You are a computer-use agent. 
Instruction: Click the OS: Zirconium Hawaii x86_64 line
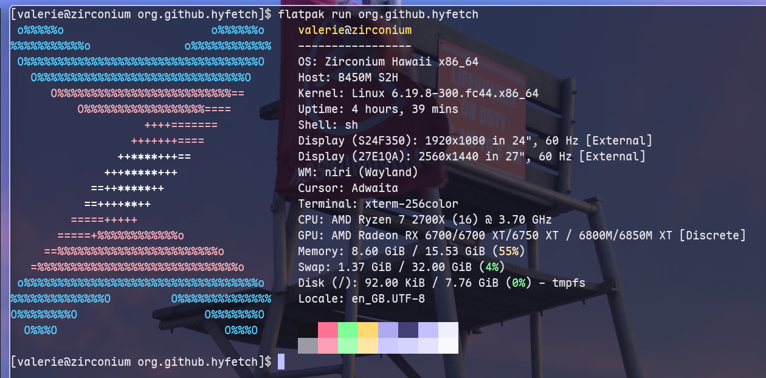(388, 61)
